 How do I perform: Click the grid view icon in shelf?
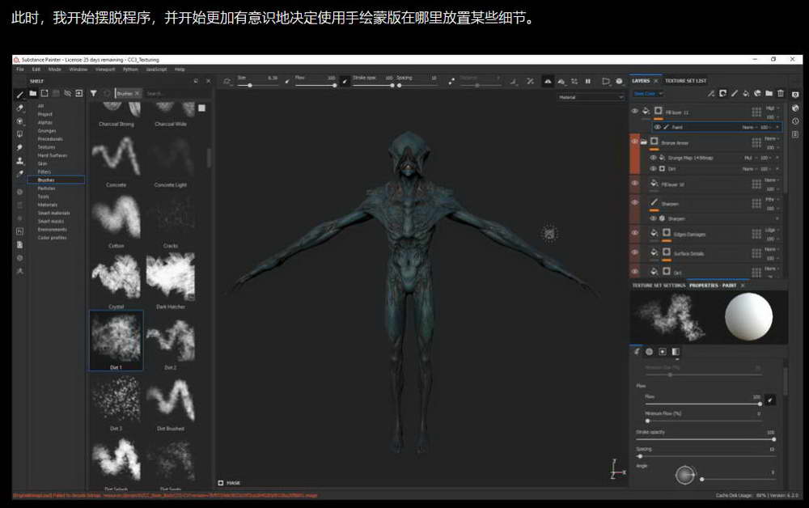tap(201, 108)
